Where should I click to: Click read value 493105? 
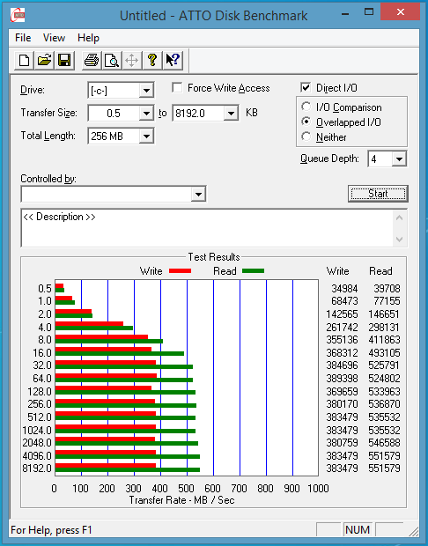pyautogui.click(x=384, y=353)
